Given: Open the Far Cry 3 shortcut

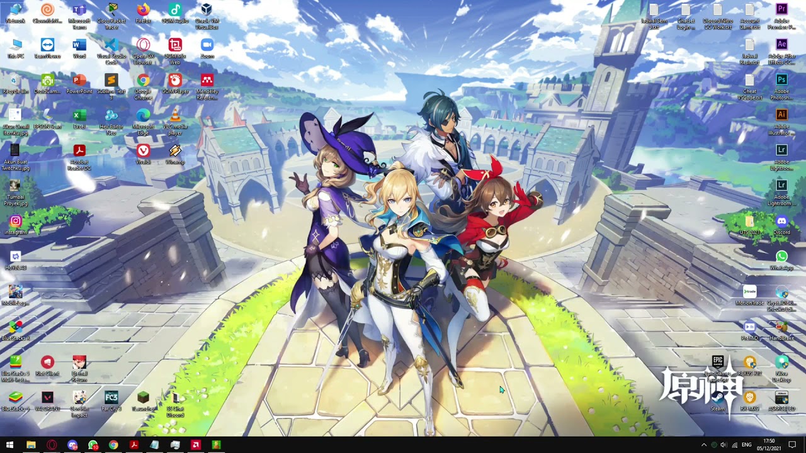Looking at the screenshot, I should (111, 398).
